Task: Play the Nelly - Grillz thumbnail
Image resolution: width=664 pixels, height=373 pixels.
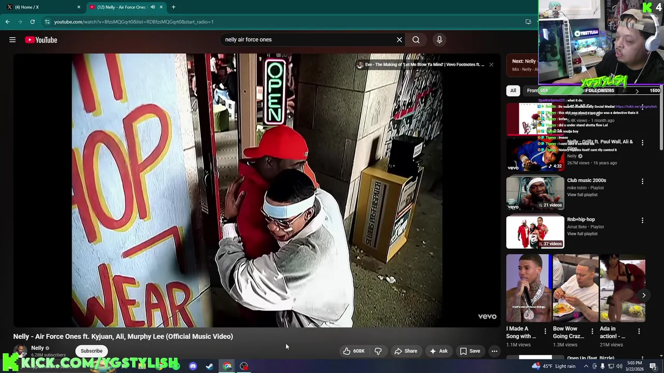Action: coord(535,154)
